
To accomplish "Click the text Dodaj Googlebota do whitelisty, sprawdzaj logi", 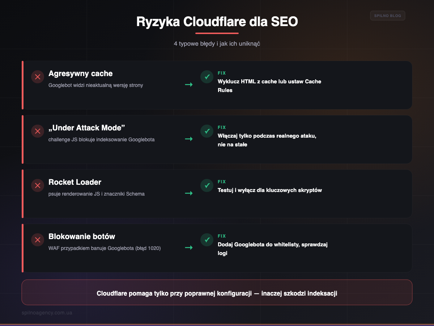I will 273,249.
